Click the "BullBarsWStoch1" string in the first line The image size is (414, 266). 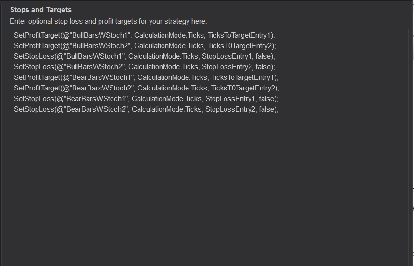pos(100,35)
